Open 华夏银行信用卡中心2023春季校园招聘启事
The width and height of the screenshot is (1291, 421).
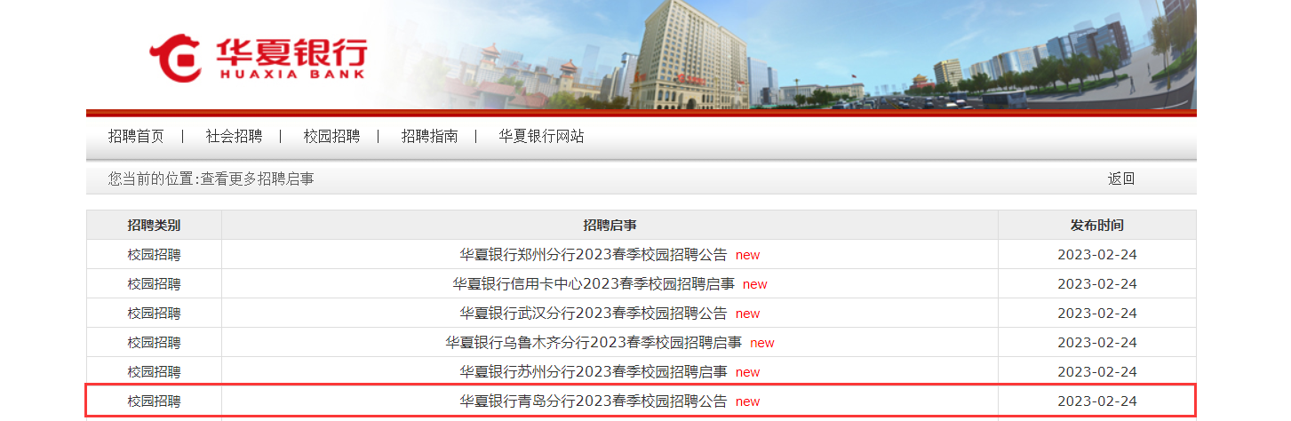click(x=593, y=284)
